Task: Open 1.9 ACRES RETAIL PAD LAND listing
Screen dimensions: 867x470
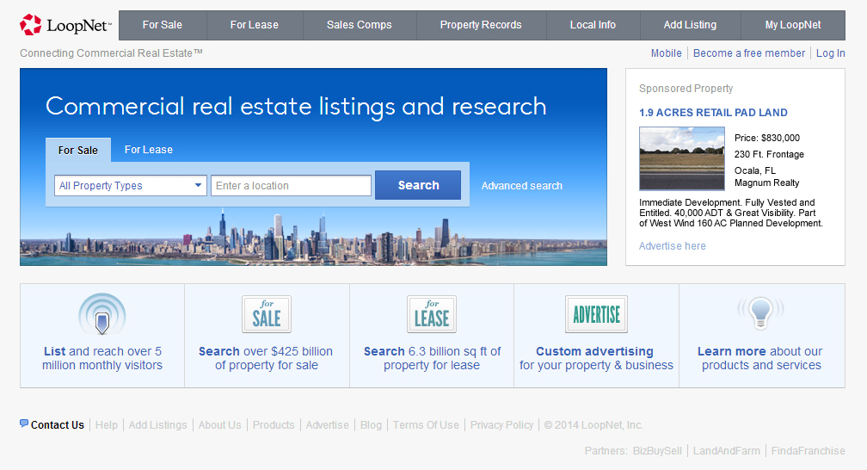Action: coord(713,113)
